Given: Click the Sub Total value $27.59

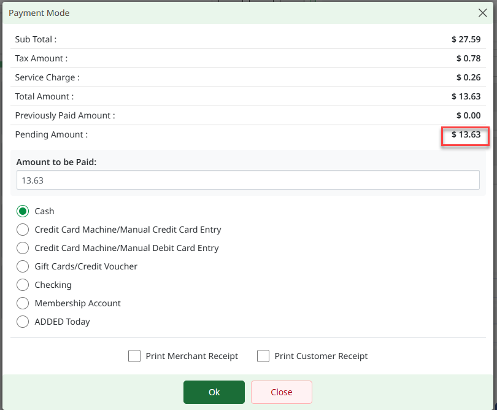Looking at the screenshot, I should pos(466,39).
